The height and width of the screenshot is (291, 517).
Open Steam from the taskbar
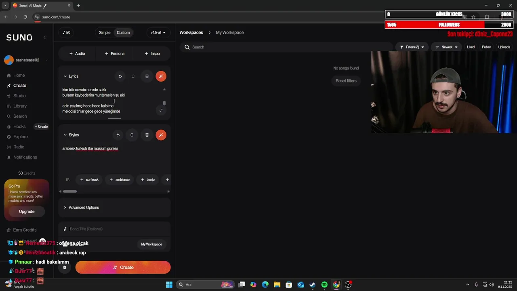(x=312, y=285)
